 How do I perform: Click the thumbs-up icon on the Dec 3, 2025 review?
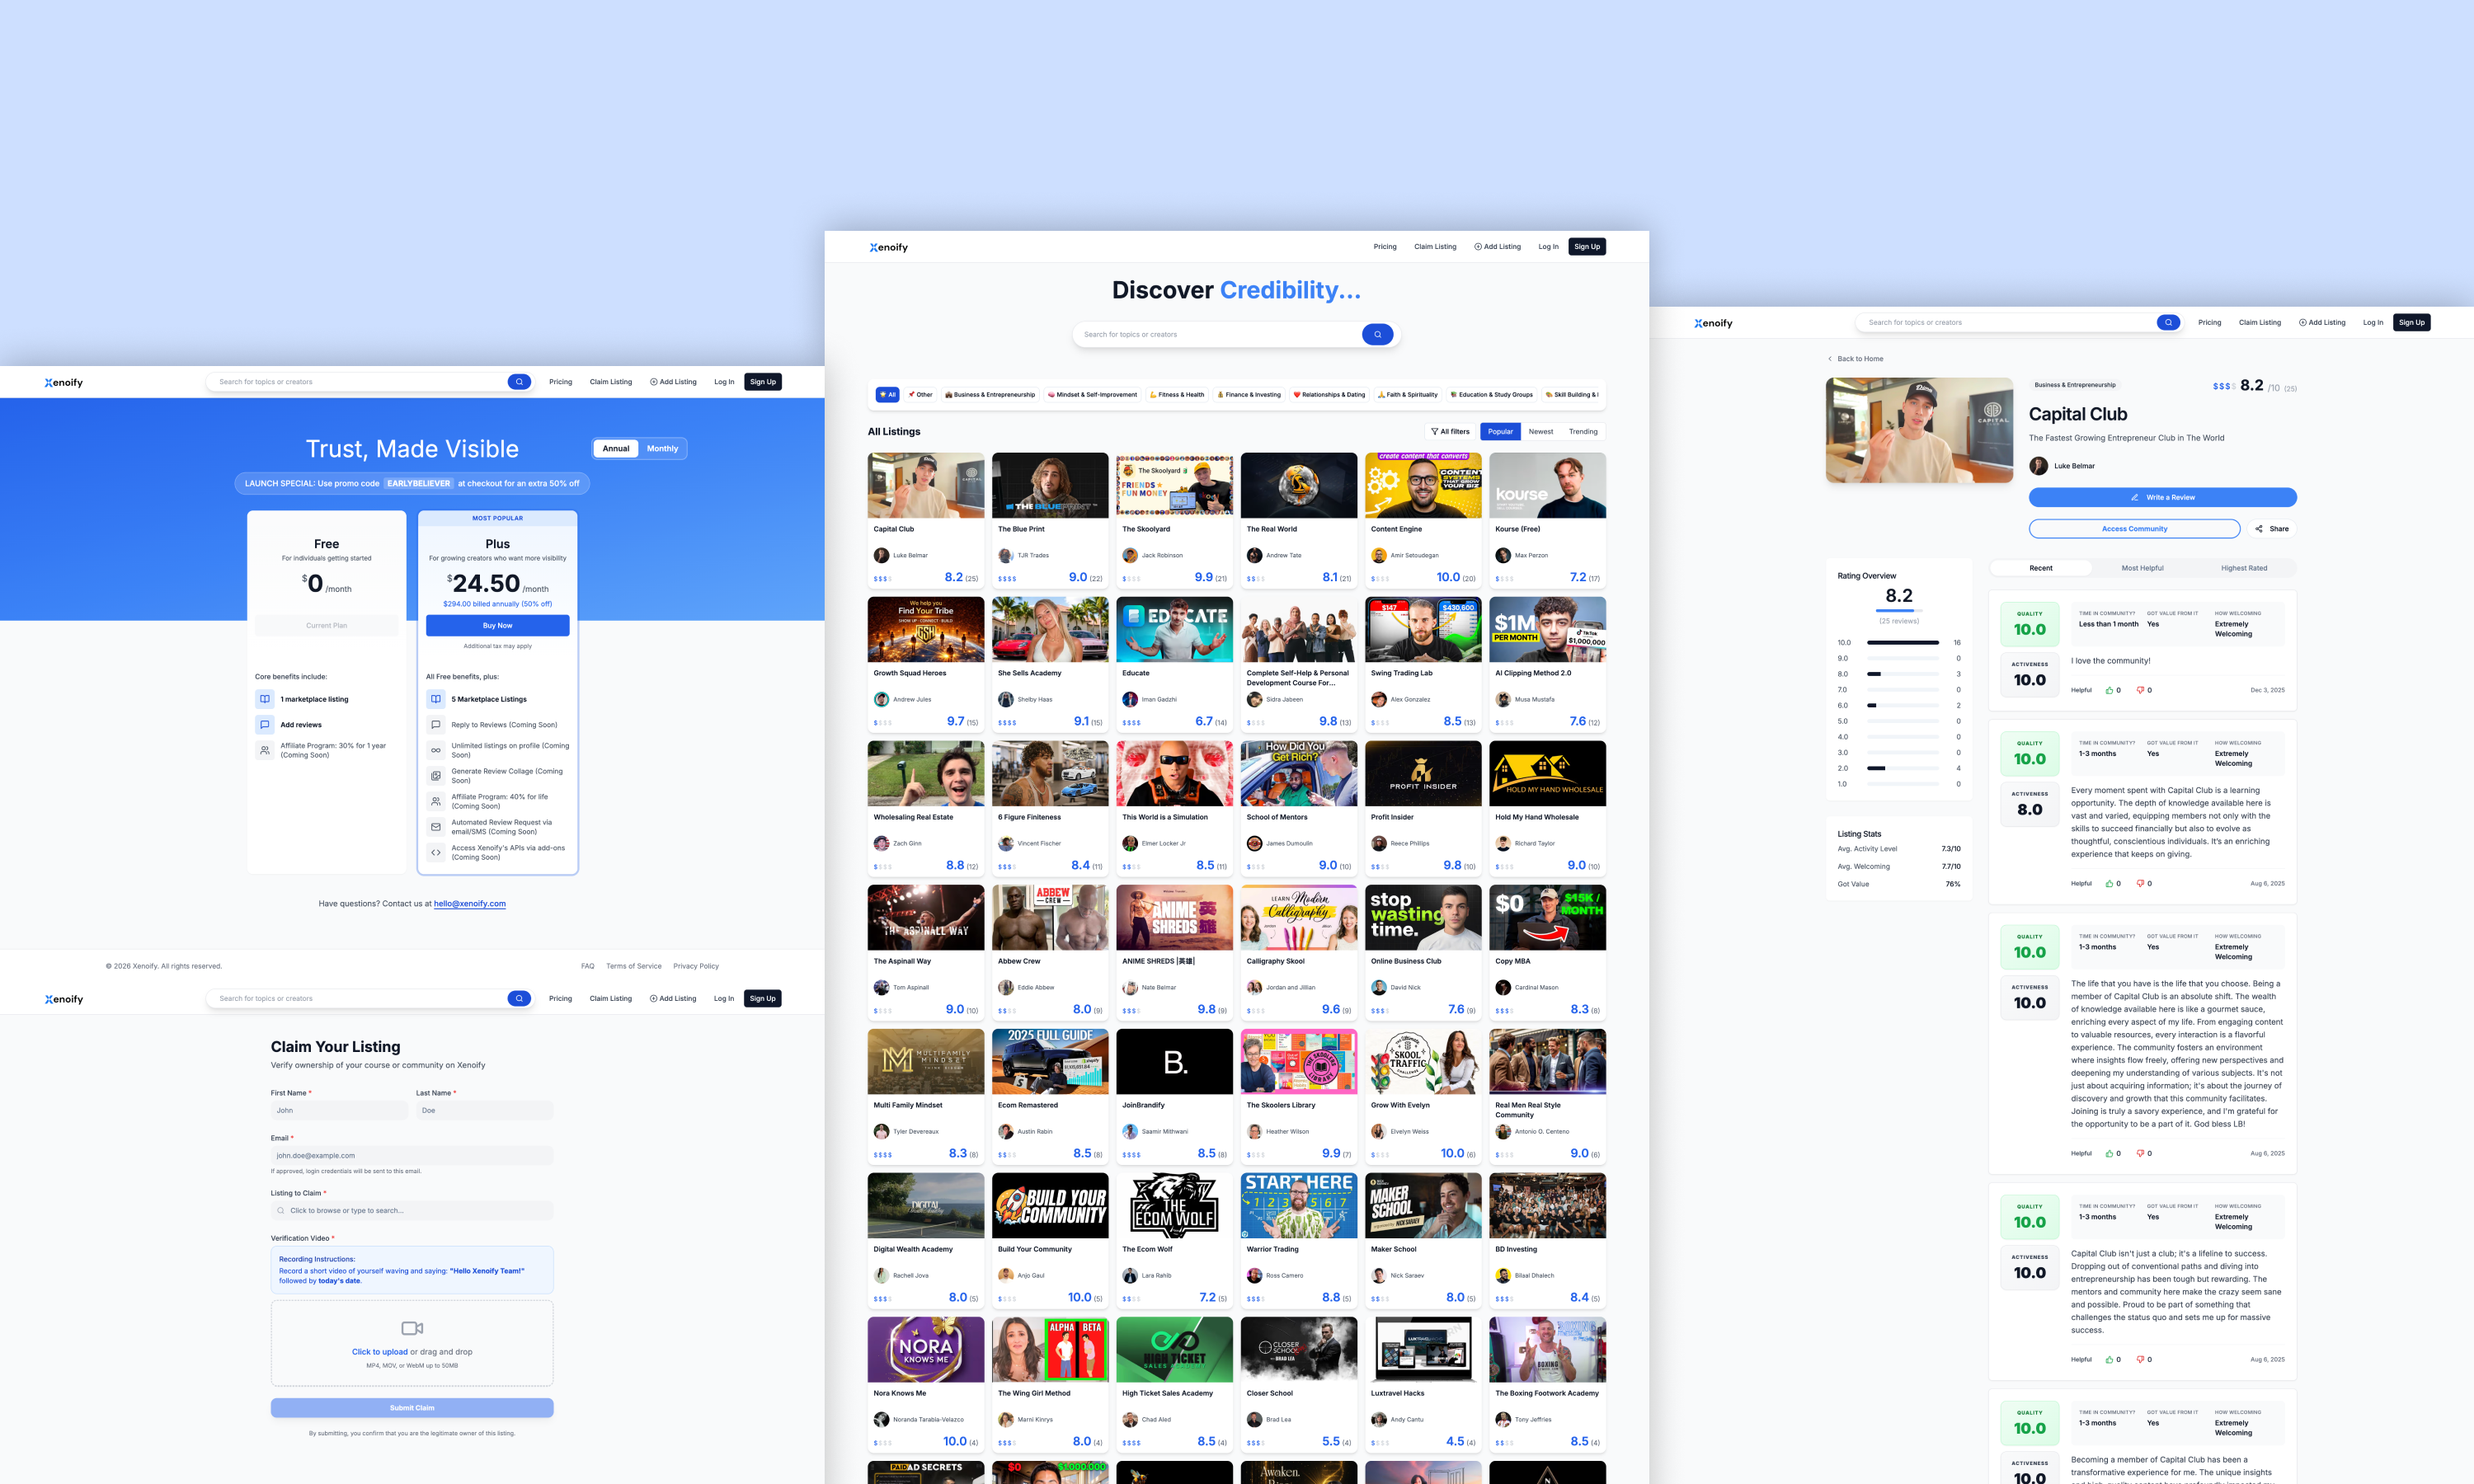(x=2109, y=690)
